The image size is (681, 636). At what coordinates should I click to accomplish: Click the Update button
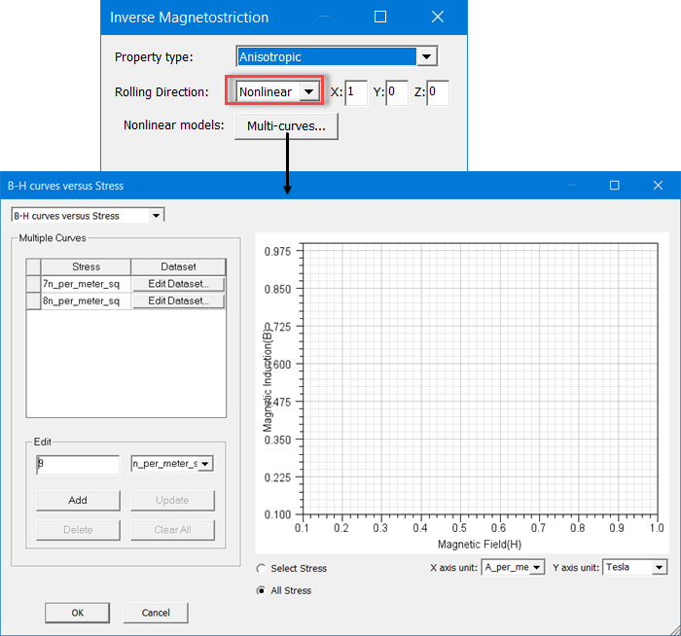[x=172, y=500]
